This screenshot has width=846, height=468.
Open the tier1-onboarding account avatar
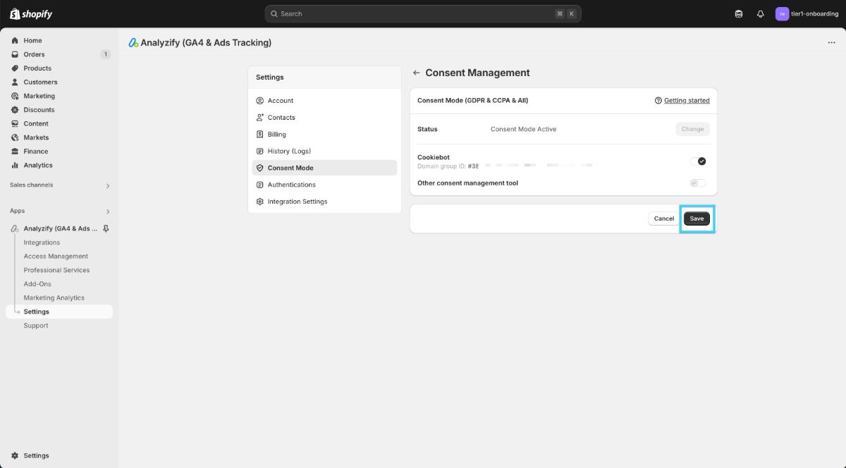782,14
